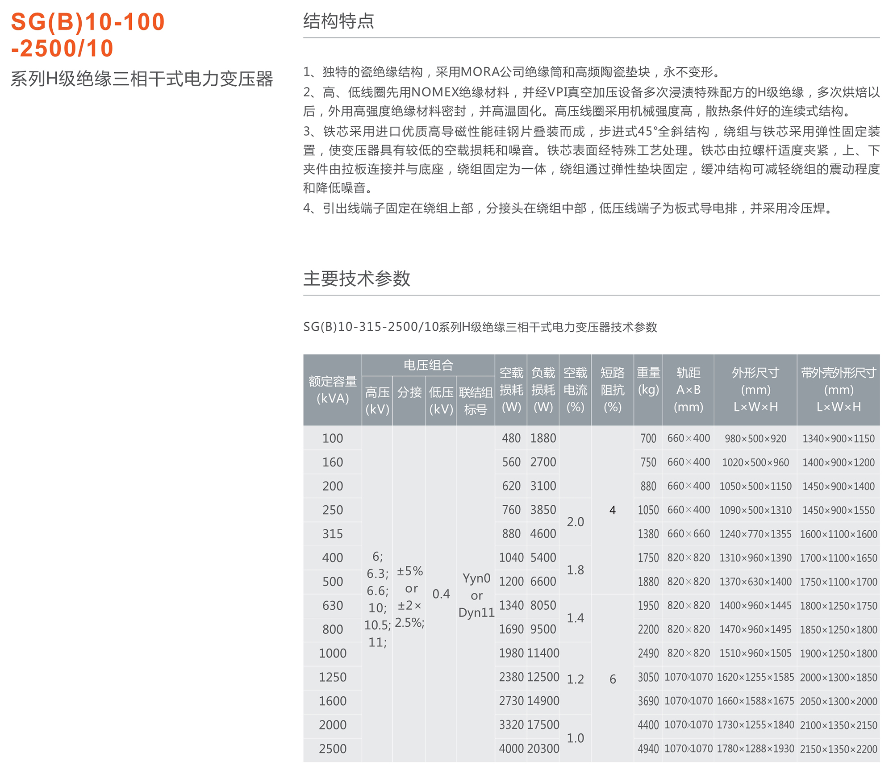Click the 额定容量 (kVA) column header

pos(332,390)
